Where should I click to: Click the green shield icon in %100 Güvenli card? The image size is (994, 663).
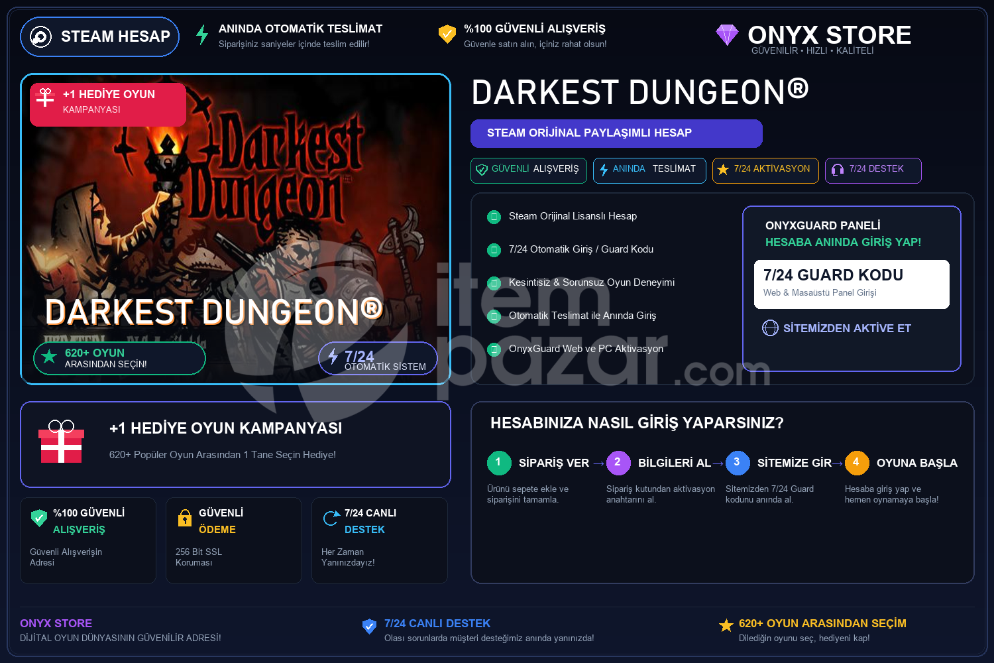(x=39, y=518)
